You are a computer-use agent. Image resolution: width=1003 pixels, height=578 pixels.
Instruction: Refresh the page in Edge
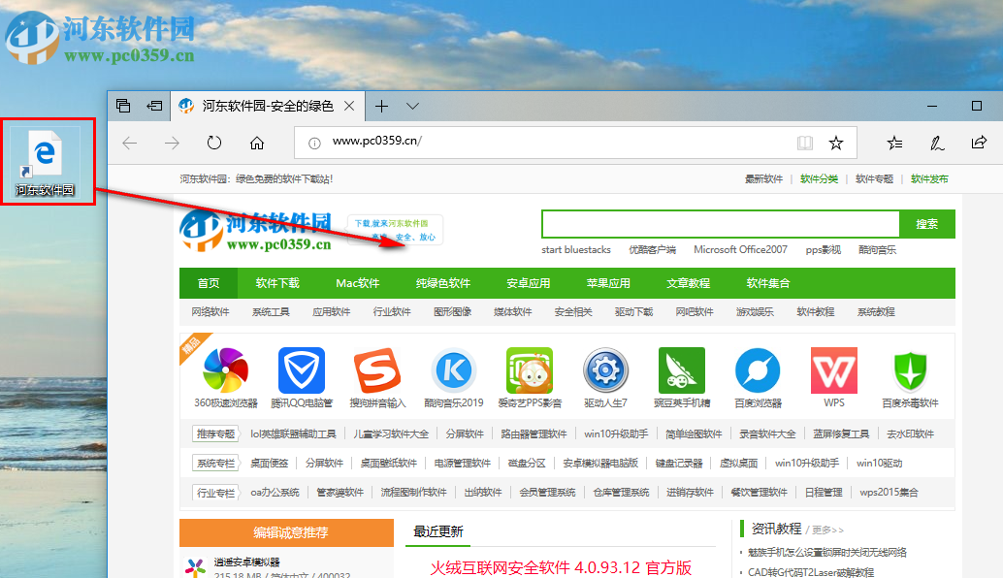pos(213,142)
